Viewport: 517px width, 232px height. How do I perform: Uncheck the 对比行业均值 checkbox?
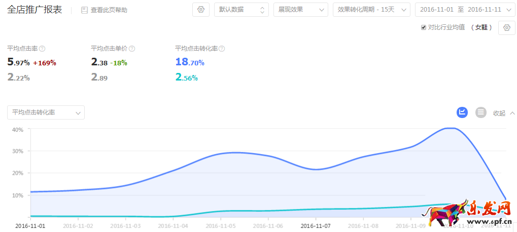tap(424, 27)
